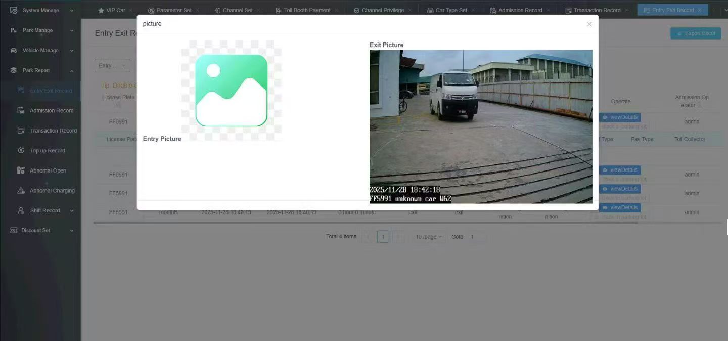This screenshot has height=341, width=728.
Task: Close the Entry Exit Record tab
Action: pyautogui.click(x=700, y=10)
